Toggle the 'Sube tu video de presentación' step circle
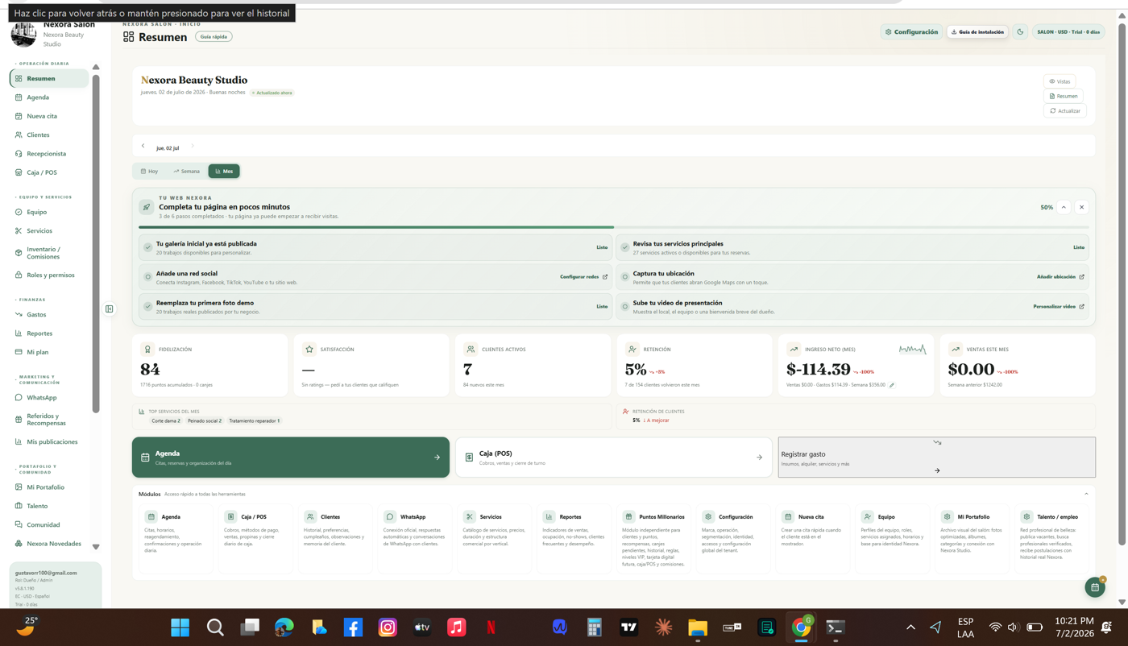 [x=625, y=307]
